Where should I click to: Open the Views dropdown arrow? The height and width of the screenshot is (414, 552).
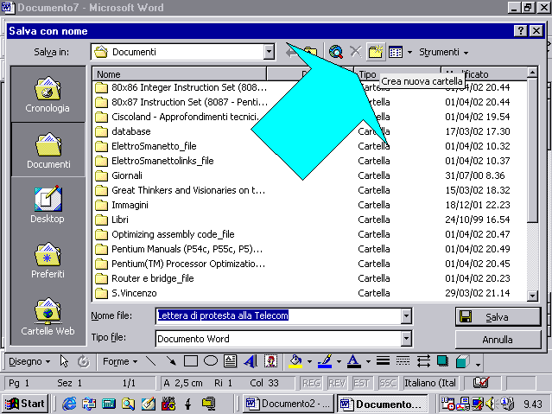click(409, 53)
